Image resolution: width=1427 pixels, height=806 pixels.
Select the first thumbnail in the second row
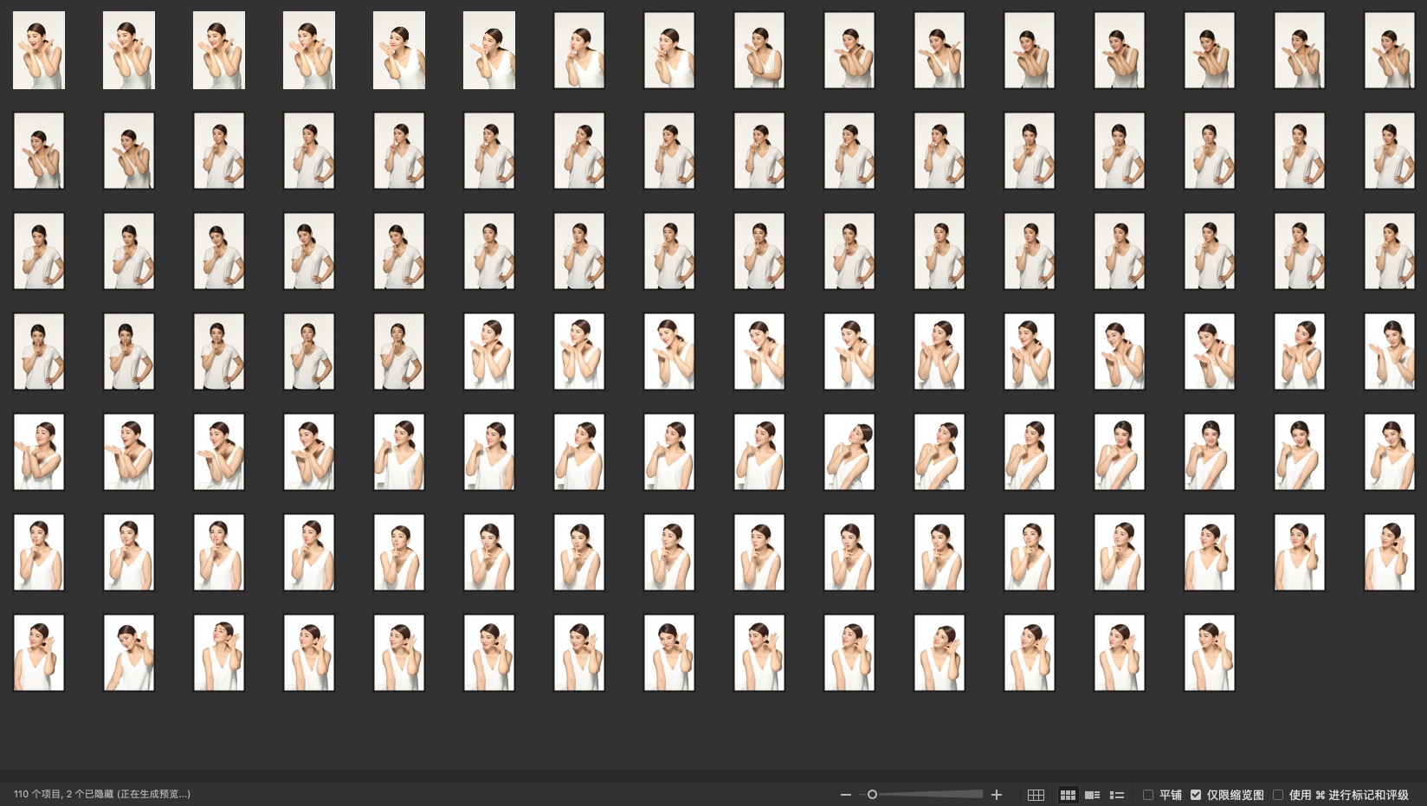pyautogui.click(x=39, y=151)
